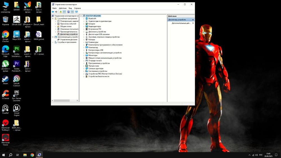
Task: Open ZBrush 2022 desktop shortcut
Action: point(17,21)
